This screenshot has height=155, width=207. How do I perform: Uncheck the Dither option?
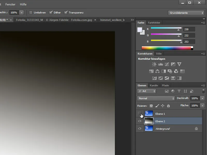[x=51, y=13]
